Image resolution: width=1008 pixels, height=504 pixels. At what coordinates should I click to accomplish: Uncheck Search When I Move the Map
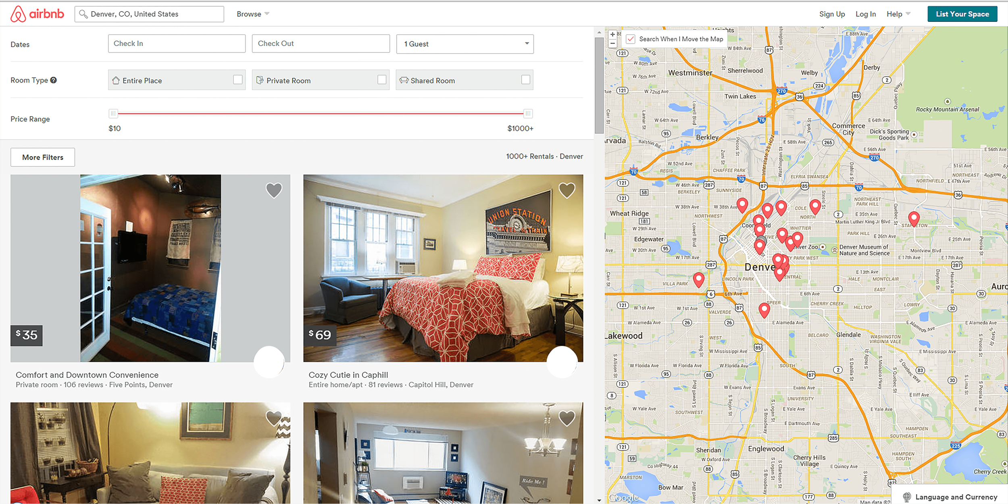pos(631,39)
